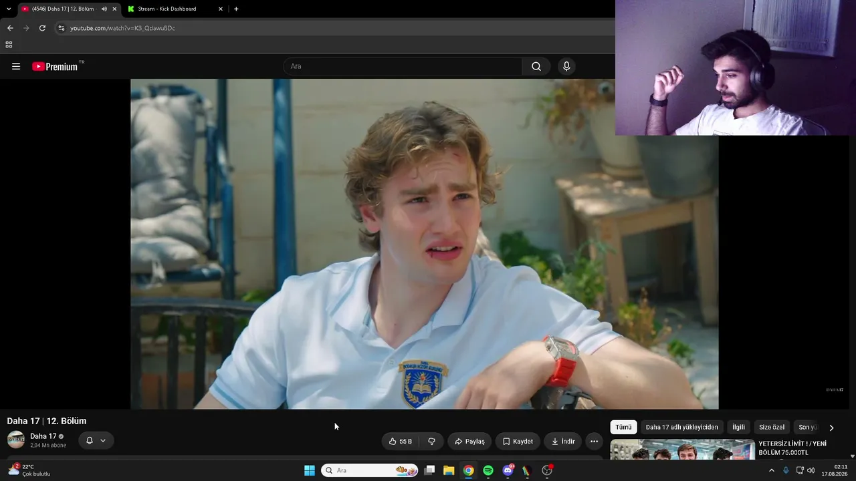View site information icon in address bar

pos(61,28)
